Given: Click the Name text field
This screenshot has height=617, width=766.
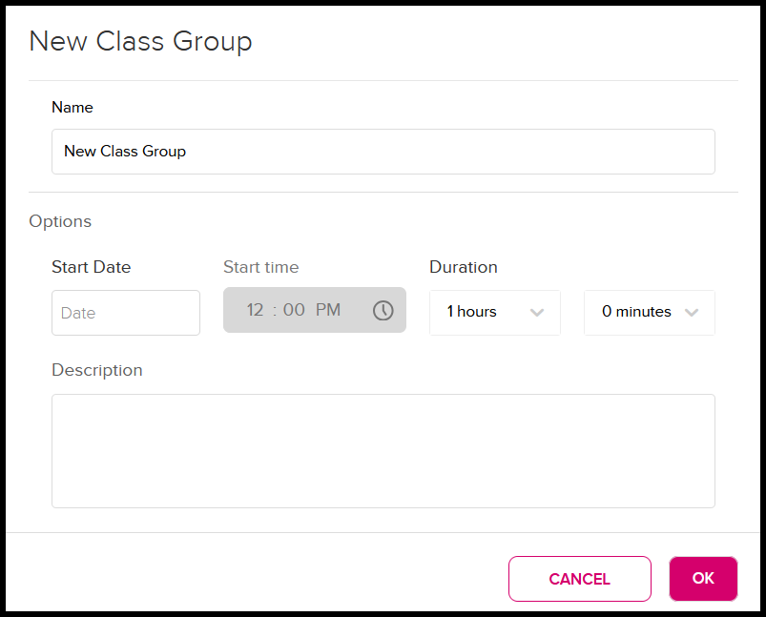Looking at the screenshot, I should click(x=383, y=151).
